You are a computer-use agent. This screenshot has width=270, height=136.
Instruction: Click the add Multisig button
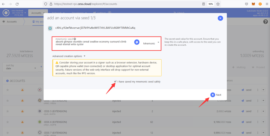point(239,67)
